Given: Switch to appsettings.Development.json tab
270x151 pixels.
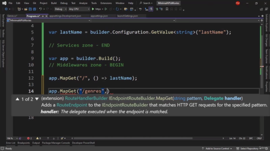Looking at the screenshot, I should coord(65,16).
